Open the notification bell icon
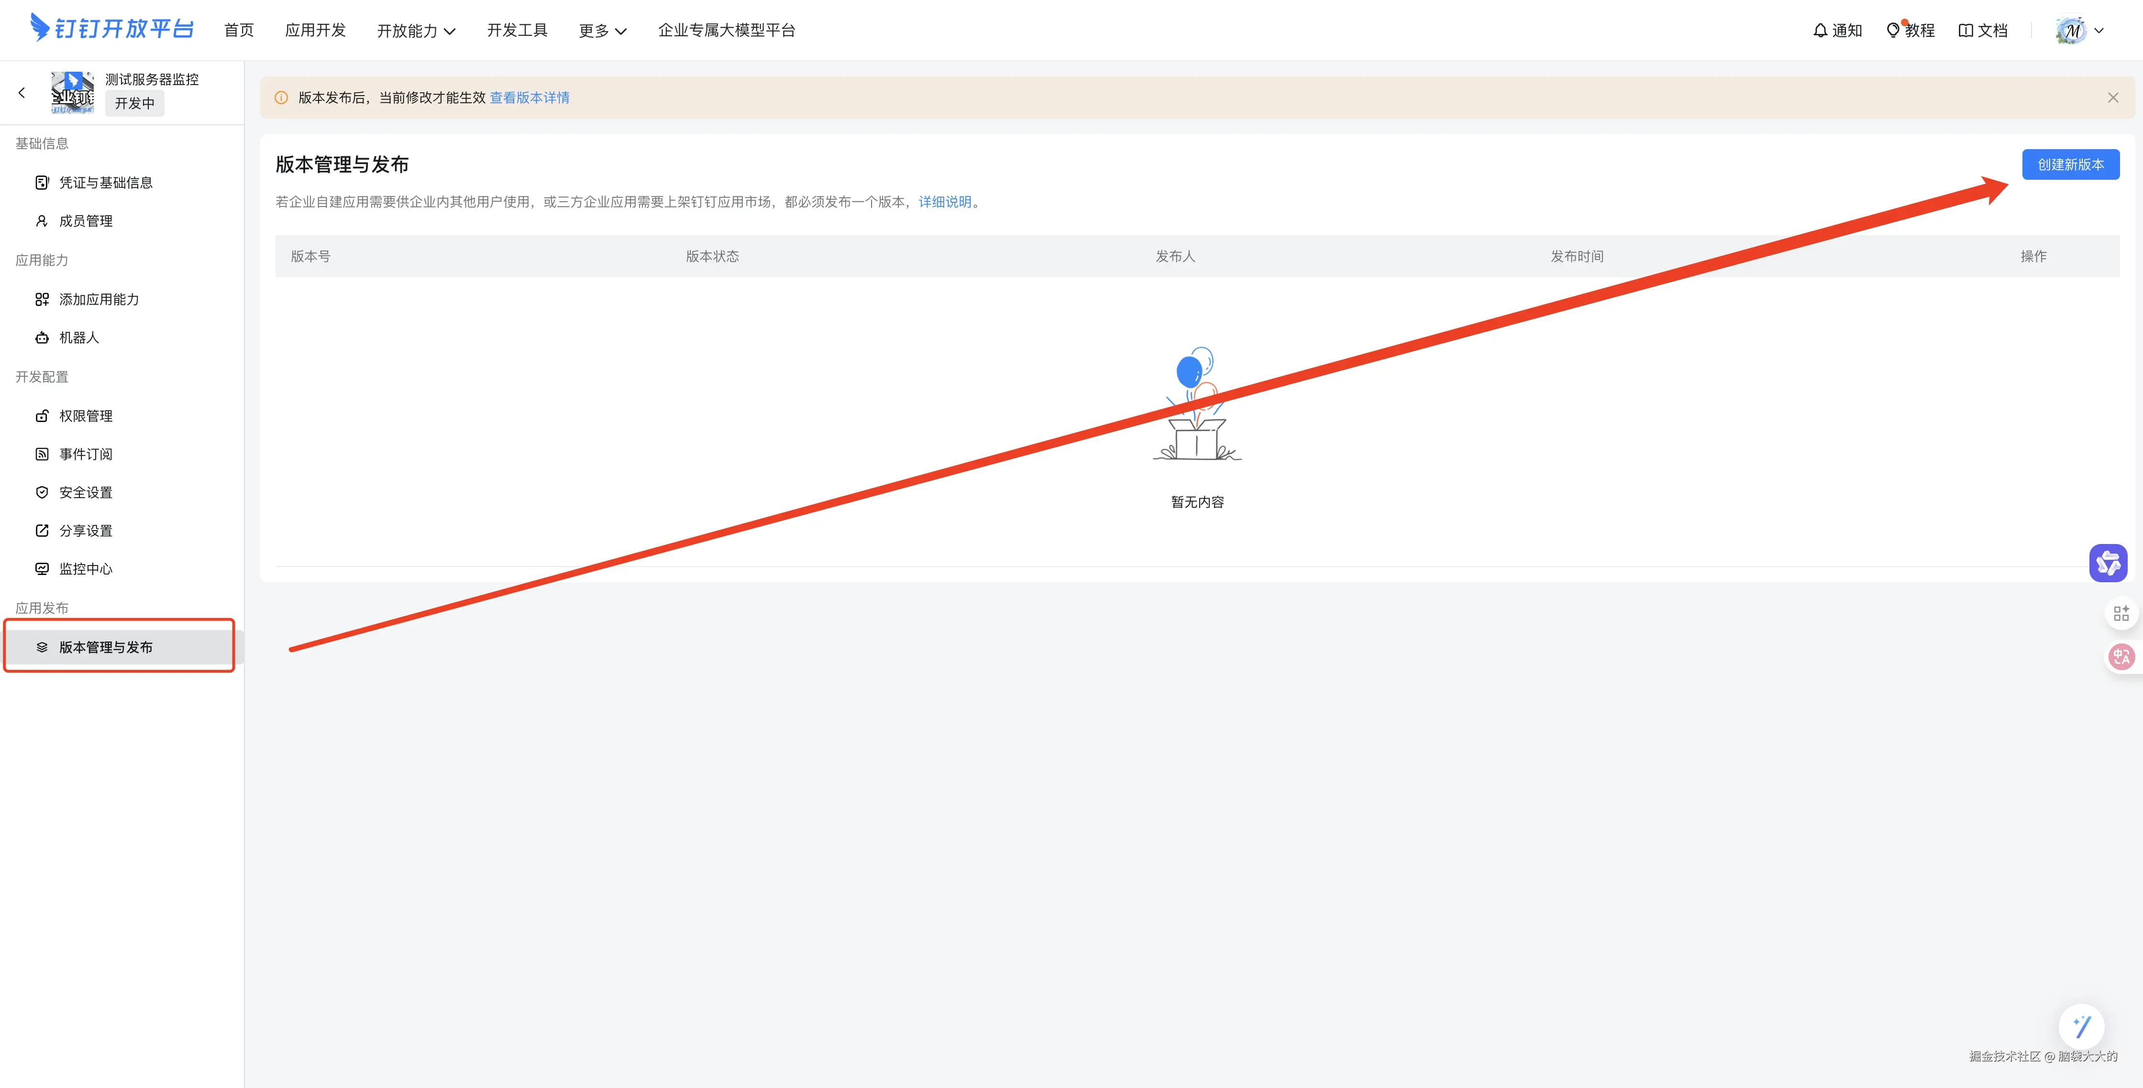The width and height of the screenshot is (2143, 1088). [1820, 31]
